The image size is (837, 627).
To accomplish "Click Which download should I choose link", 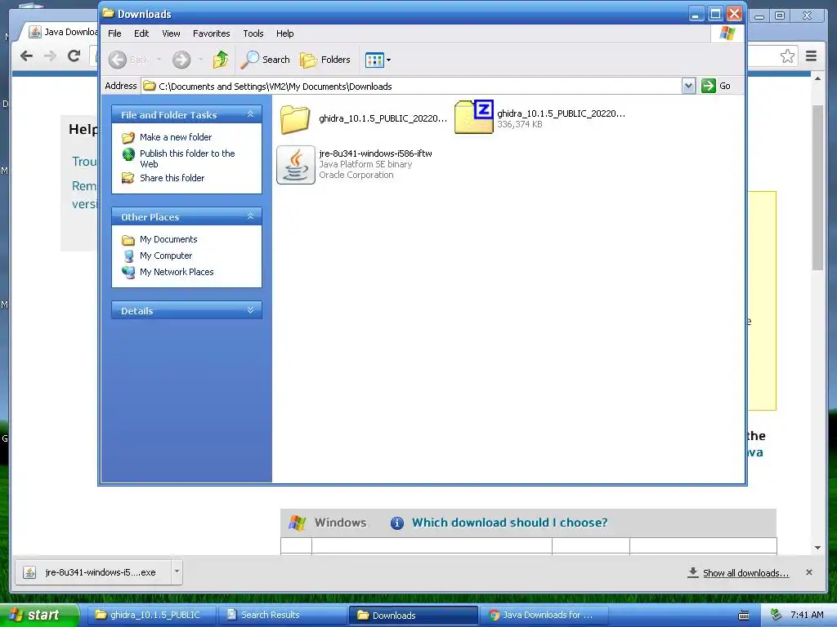I will tap(509, 522).
